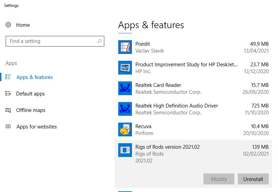
Task: Click the Apps for websites icon
Action: 8,127
